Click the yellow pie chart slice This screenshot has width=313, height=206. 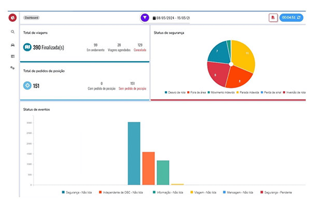tap(244, 54)
